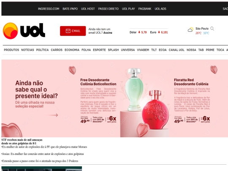Open Entenda passo a passo atentado link
This screenshot has width=228, height=171.
(40, 161)
